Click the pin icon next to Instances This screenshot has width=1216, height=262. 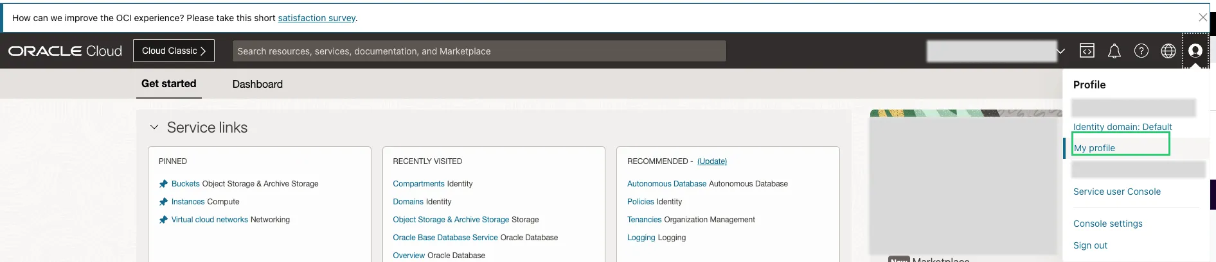click(x=163, y=202)
